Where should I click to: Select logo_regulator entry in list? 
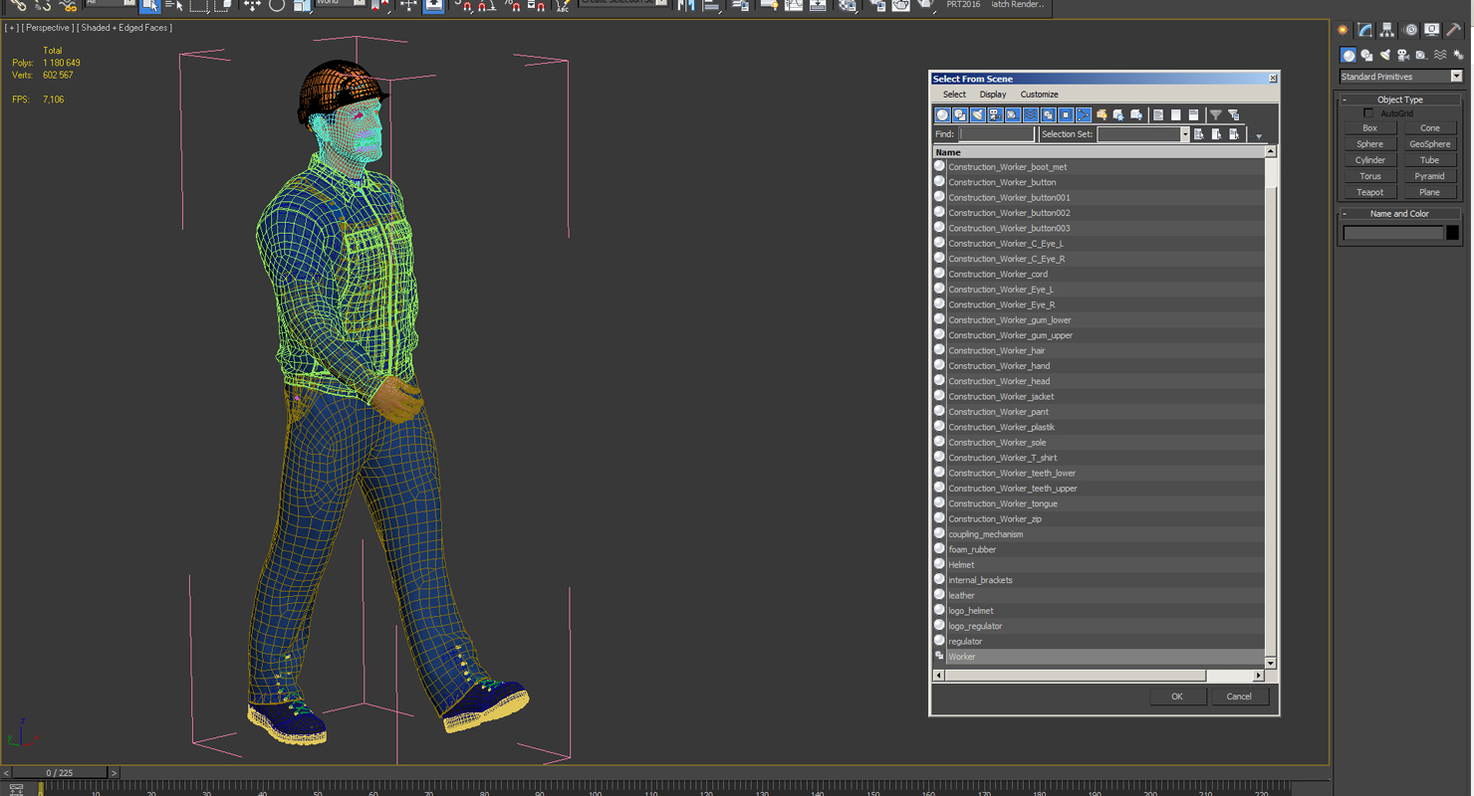pos(1099,626)
